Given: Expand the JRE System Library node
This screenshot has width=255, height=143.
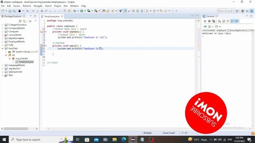Looking at the screenshot, I should click(x=6, y=52).
